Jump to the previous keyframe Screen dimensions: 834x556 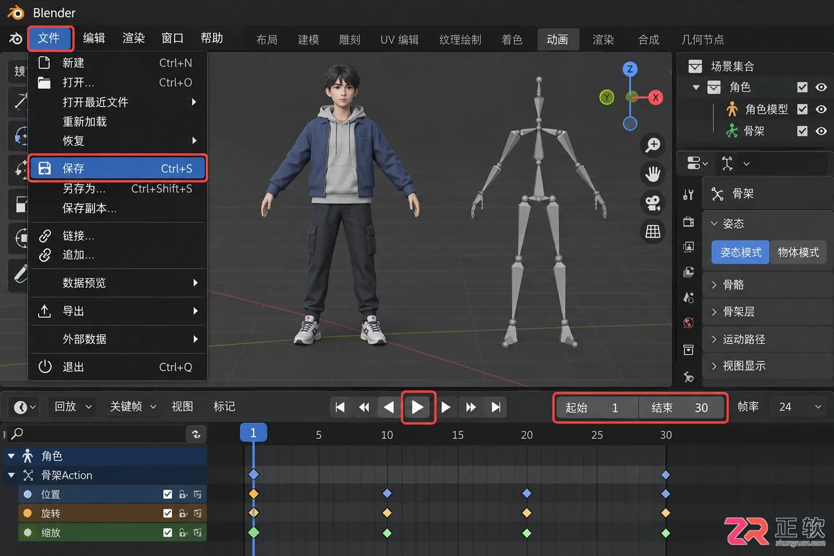pyautogui.click(x=364, y=407)
